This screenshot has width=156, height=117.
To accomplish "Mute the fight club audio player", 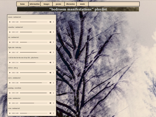I will (x=50, y=52).
